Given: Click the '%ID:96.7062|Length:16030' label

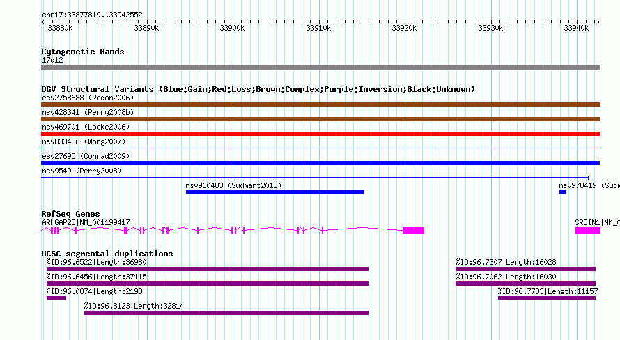Looking at the screenshot, I should tap(506, 277).
